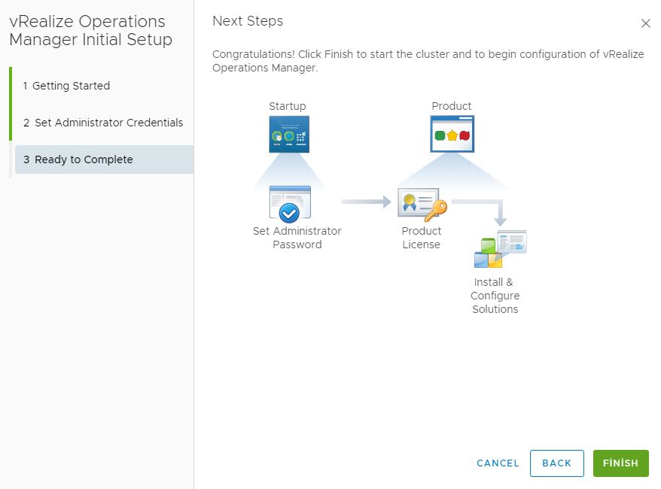This screenshot has width=661, height=489.
Task: Click Finish to start the cluster
Action: coord(620,463)
